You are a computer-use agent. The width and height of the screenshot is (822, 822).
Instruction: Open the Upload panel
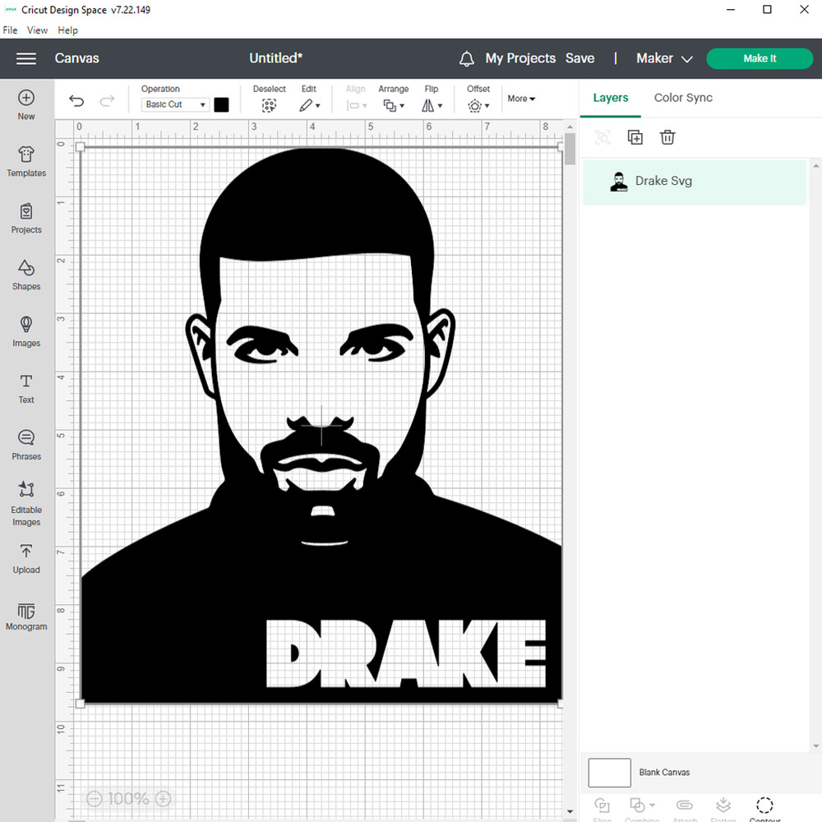coord(26,558)
